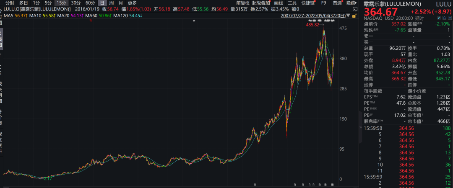Viewport: 453px width, 188px height.
Task: Switch chart to 15分 period
Action: 61,3
